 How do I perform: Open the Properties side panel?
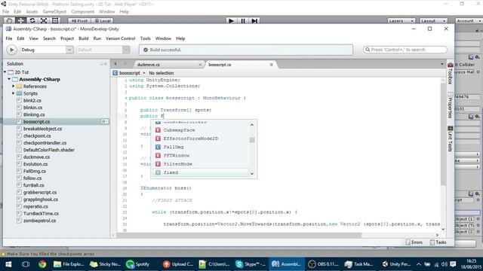click(x=450, y=105)
